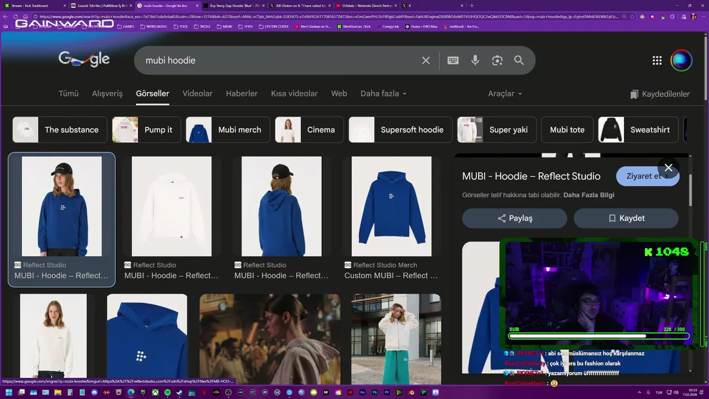Switch to the Haberler tab
The width and height of the screenshot is (709, 399).
[x=242, y=94]
